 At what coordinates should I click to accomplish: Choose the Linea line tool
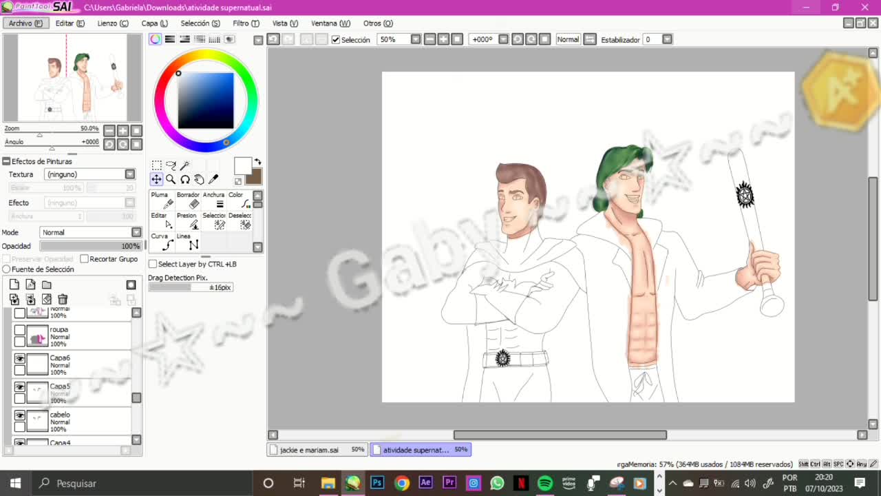tap(189, 242)
